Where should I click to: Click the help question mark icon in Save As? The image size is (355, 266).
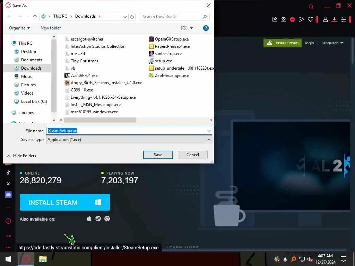click(x=206, y=28)
